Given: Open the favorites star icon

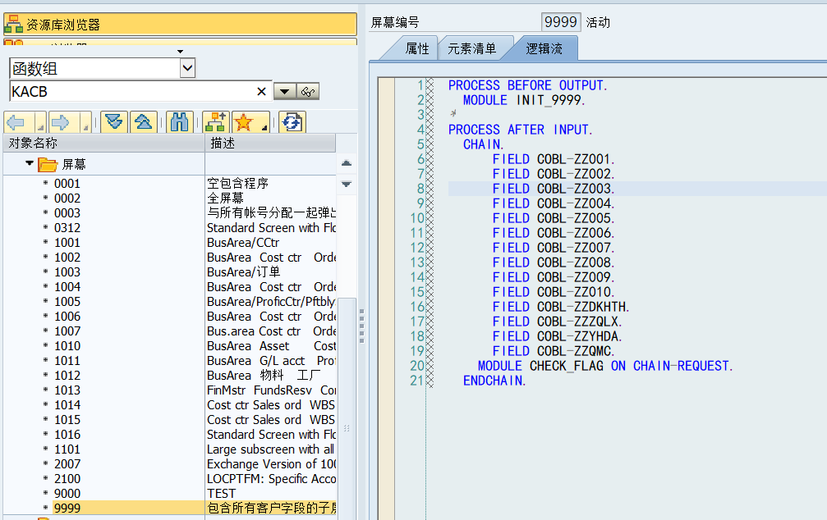Looking at the screenshot, I should tap(246, 121).
